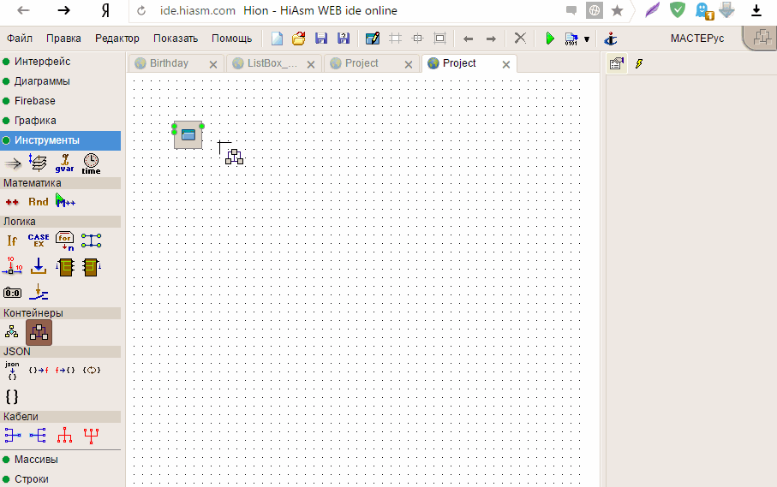Select the Rnd random number element
The height and width of the screenshot is (487, 777).
tap(39, 202)
